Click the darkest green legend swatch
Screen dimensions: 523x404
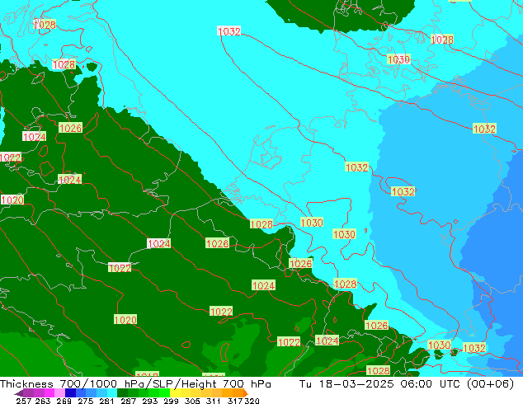[x=122, y=393]
